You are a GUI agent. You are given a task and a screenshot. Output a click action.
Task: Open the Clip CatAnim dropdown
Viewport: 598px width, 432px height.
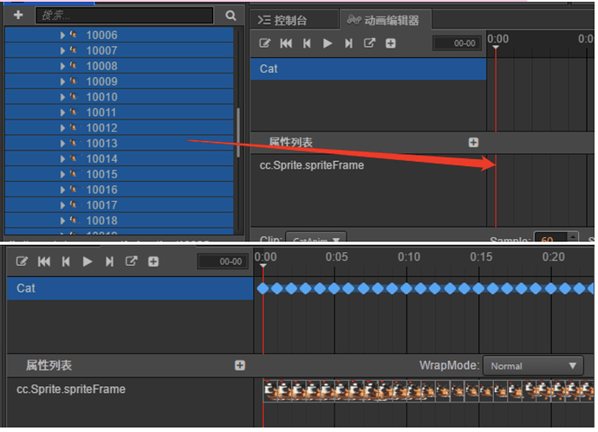(x=316, y=237)
